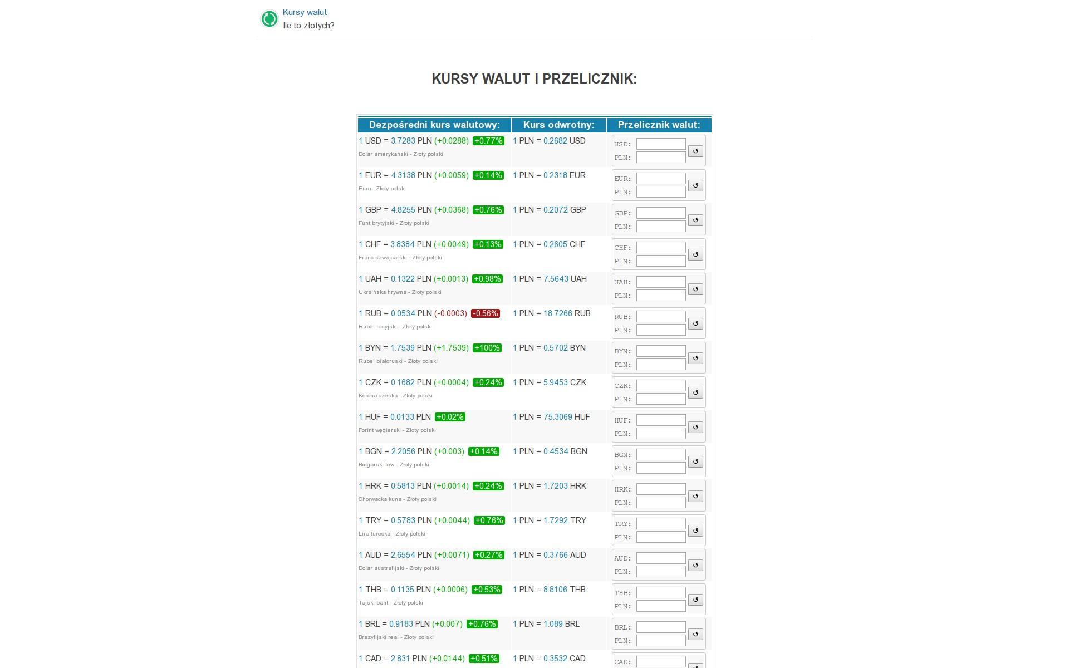The height and width of the screenshot is (668, 1069).
Task: Reset the GBP converter with its refresh button
Action: click(695, 220)
